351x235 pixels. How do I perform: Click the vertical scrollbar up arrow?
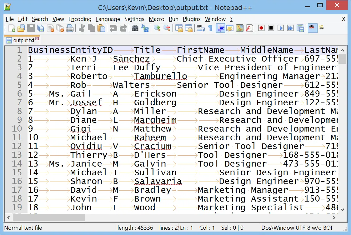pyautogui.click(x=342, y=51)
